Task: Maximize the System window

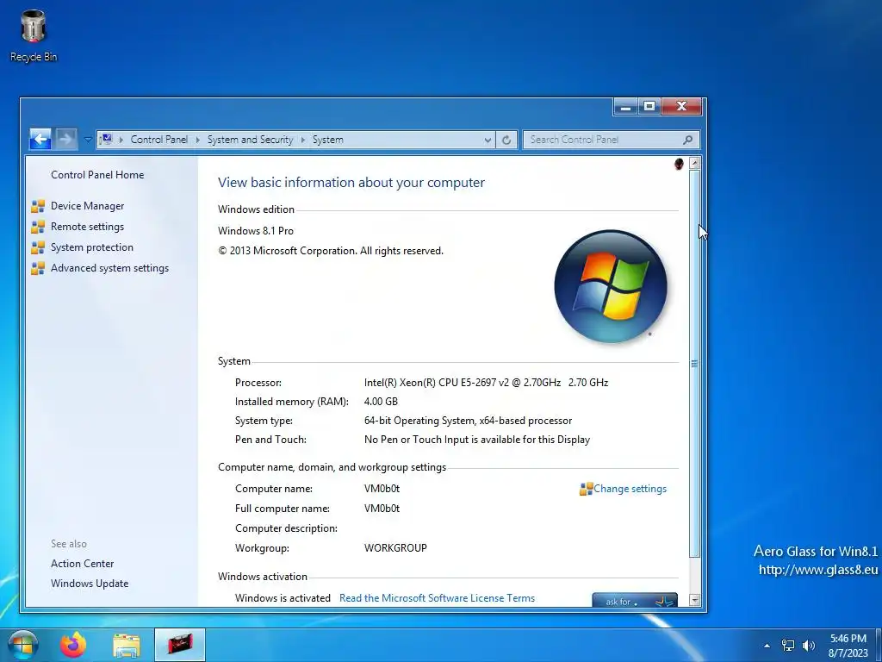Action: pyautogui.click(x=649, y=106)
